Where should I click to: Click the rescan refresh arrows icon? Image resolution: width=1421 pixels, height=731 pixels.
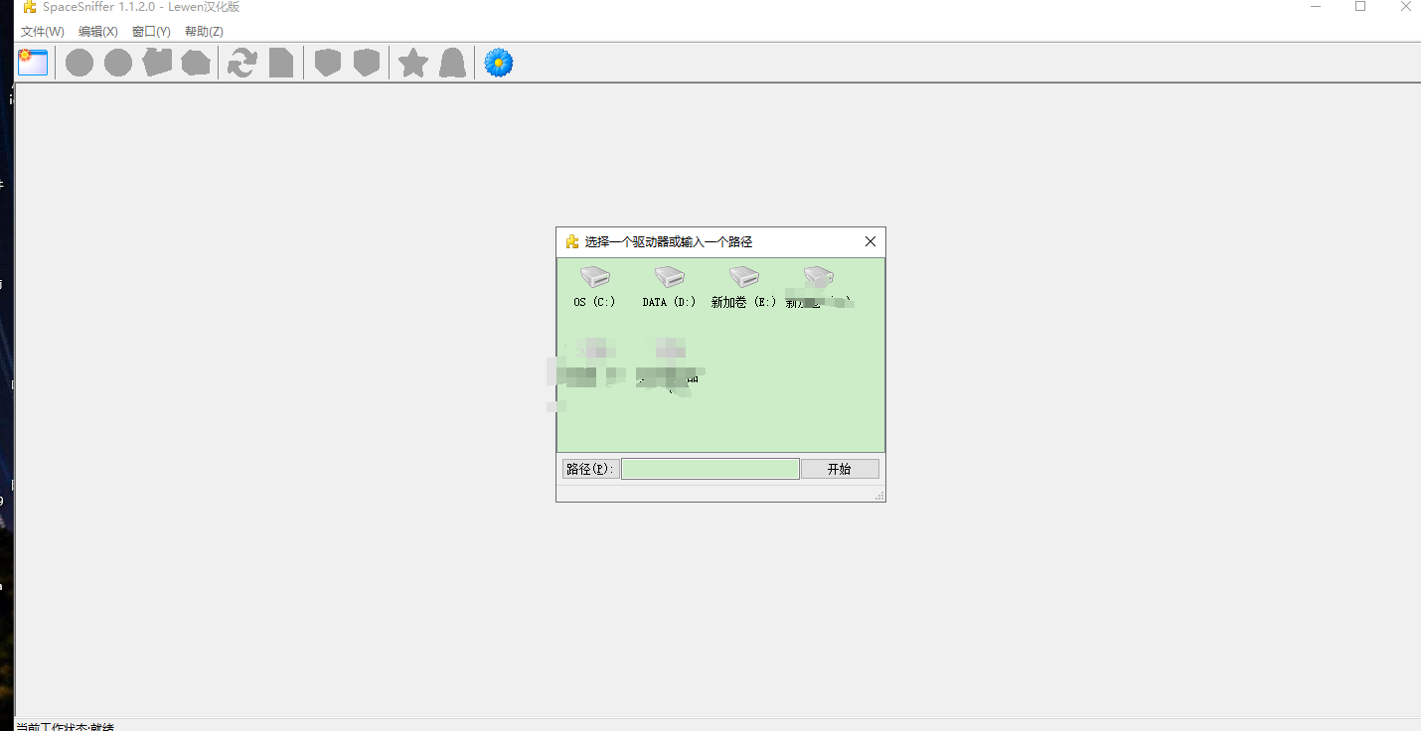(x=242, y=64)
